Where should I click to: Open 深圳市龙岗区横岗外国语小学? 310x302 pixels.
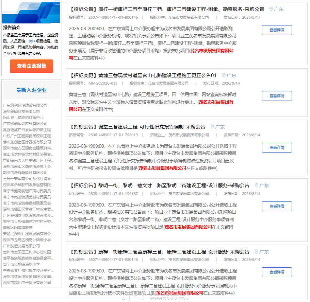click(x=27, y=240)
